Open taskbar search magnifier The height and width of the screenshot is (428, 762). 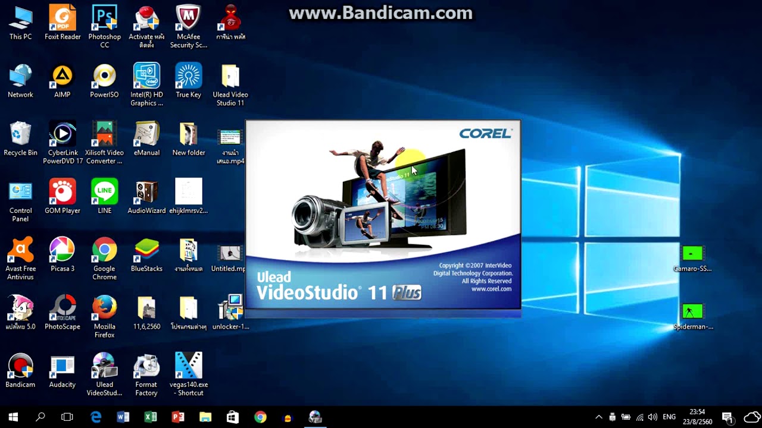click(40, 417)
